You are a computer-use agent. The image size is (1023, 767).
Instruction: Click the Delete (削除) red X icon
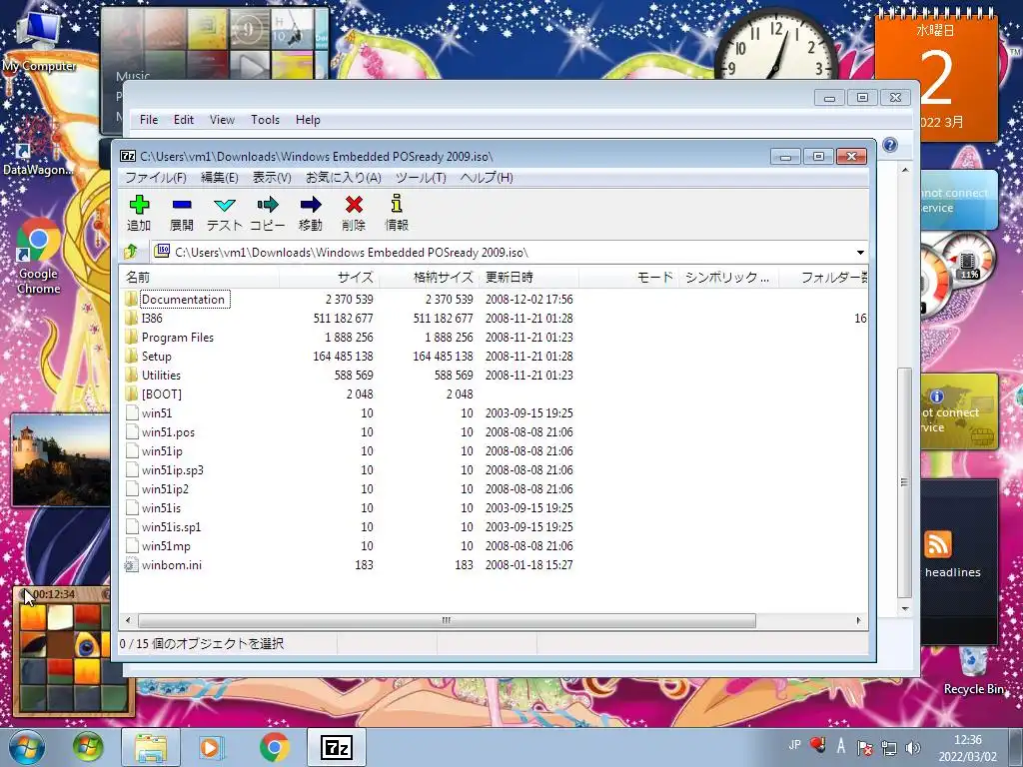[x=354, y=205]
